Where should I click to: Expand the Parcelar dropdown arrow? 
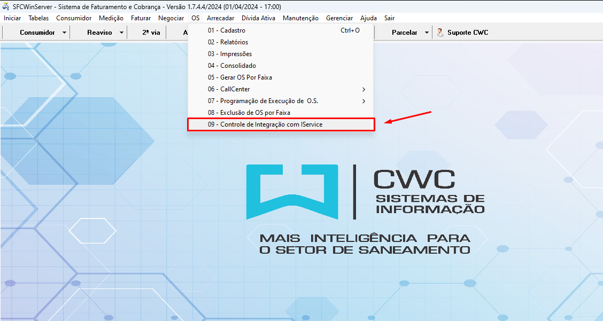click(x=427, y=33)
